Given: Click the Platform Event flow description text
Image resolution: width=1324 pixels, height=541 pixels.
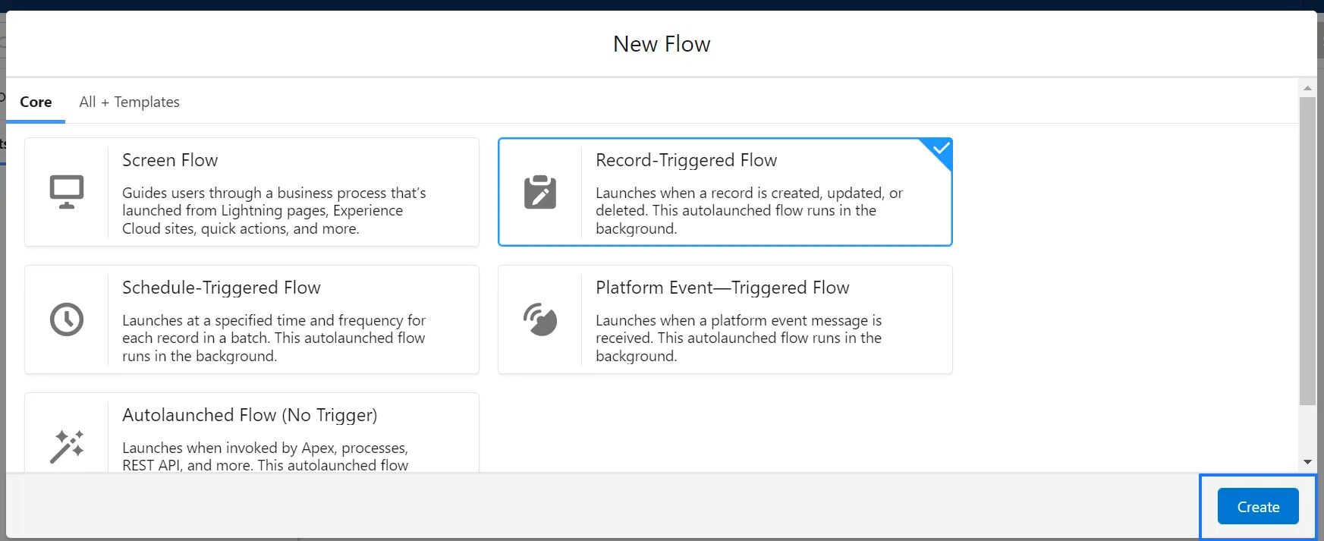Looking at the screenshot, I should pyautogui.click(x=739, y=338).
